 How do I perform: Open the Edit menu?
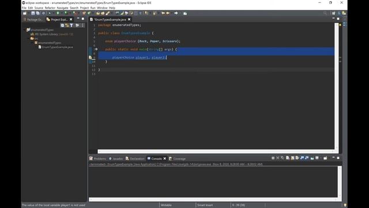click(31, 8)
